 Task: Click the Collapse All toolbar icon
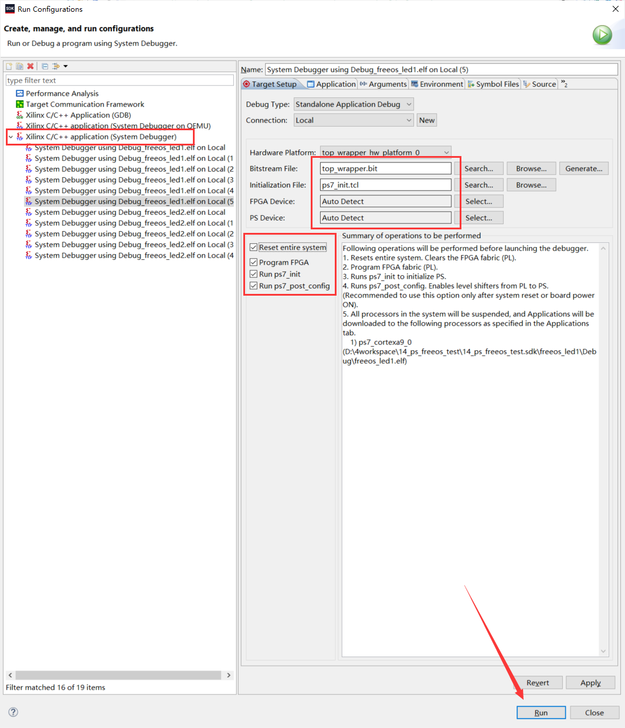click(x=45, y=66)
